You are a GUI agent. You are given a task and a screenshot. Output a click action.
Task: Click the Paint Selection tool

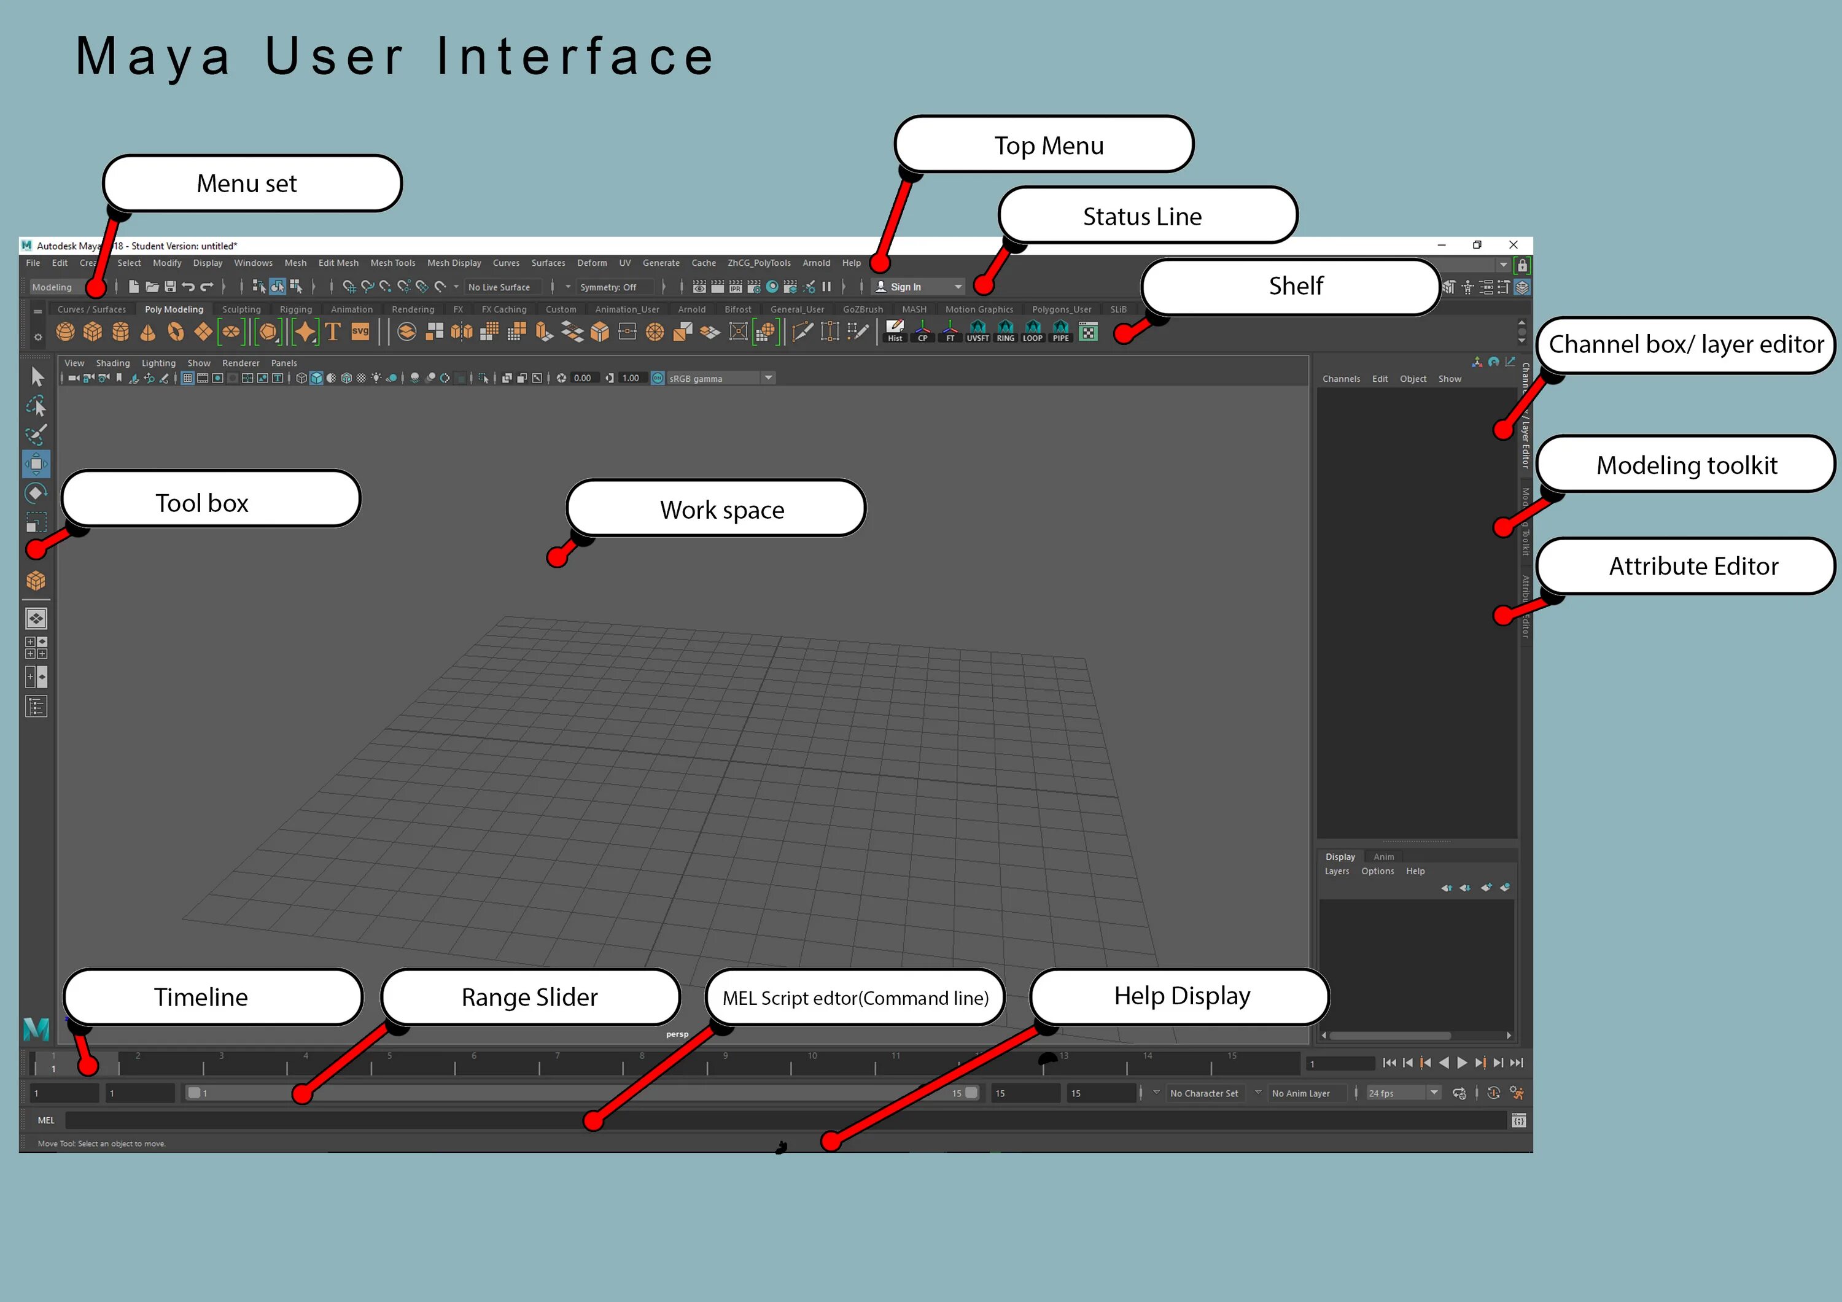[36, 435]
